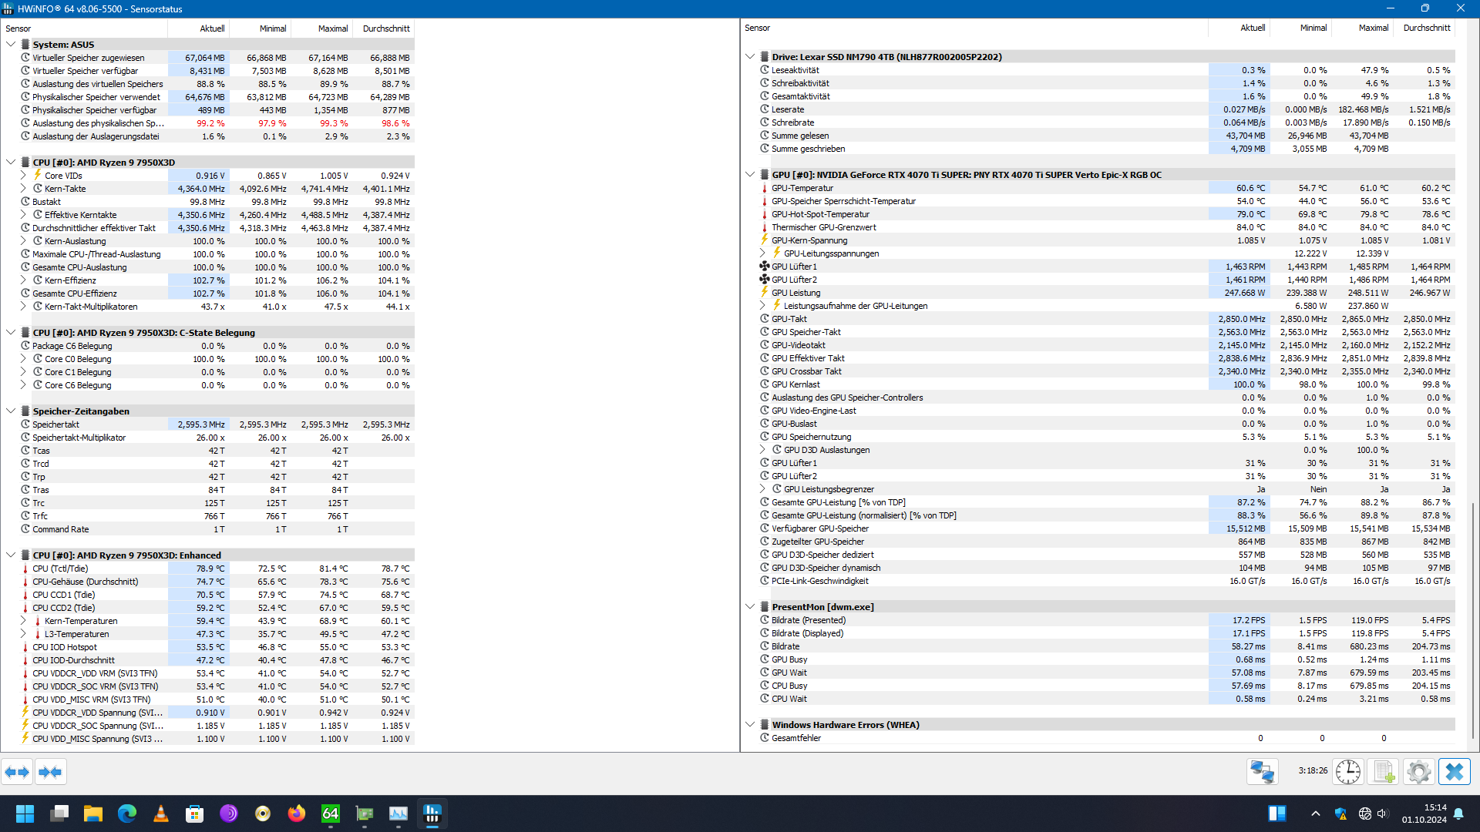Expand GPU Leistungsbegrenzer sub-items

pyautogui.click(x=762, y=489)
